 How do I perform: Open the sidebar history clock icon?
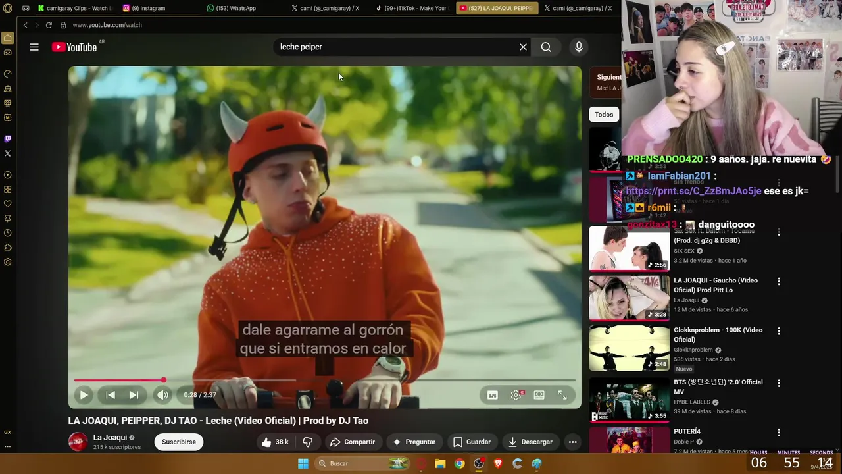coord(8,233)
